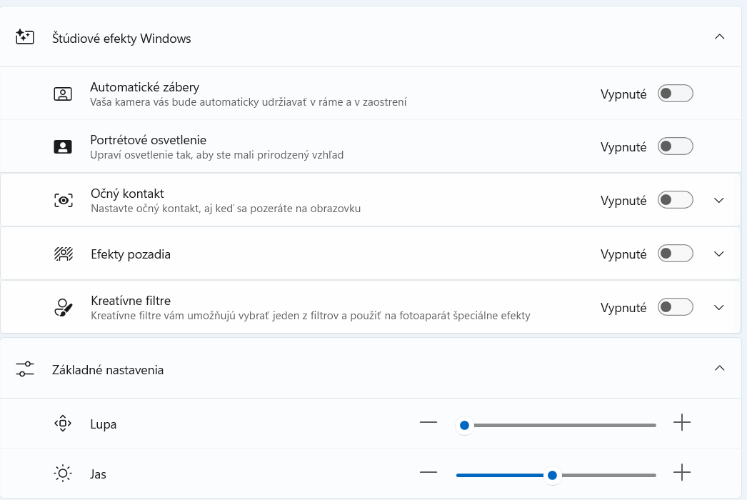The height and width of the screenshot is (500, 747).
Task: Collapse the Základné nastavenia section
Action: point(719,369)
